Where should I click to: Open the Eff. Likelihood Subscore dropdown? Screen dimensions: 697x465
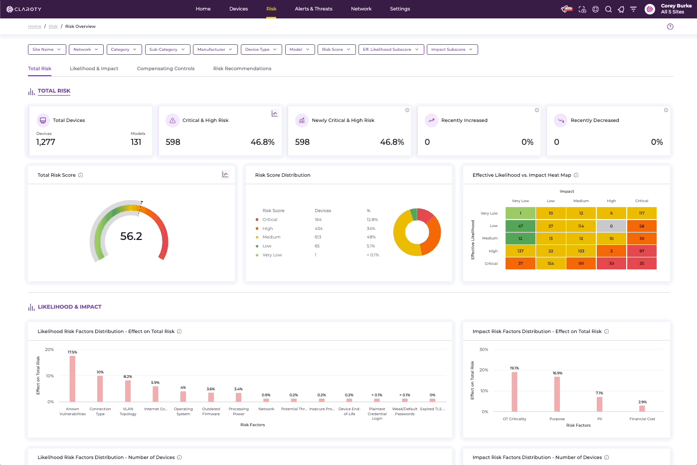coord(391,49)
